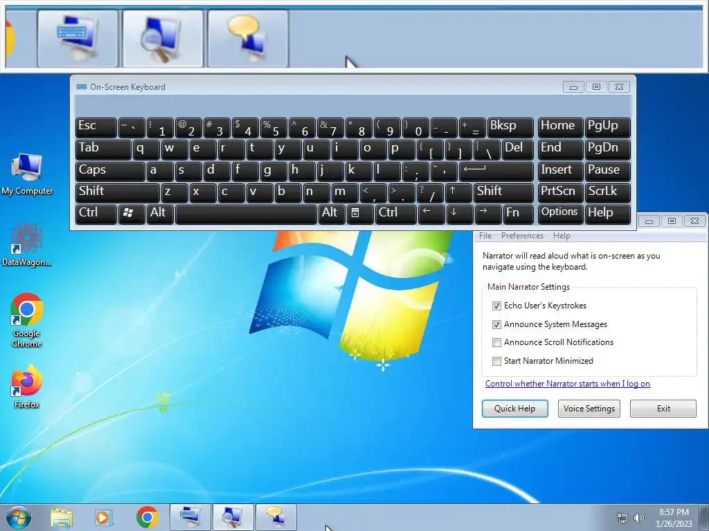The width and height of the screenshot is (709, 531).
Task: Click the up arrow key on On-Screen Keyboard
Action: [x=458, y=193]
